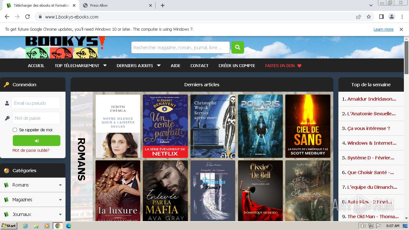
Task: Open the La luxure book cover
Action: click(x=118, y=191)
